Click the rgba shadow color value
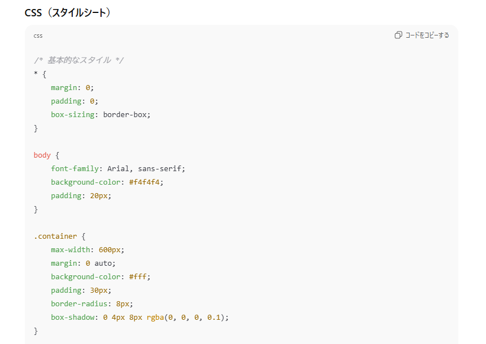The image size is (486, 344). (x=187, y=318)
